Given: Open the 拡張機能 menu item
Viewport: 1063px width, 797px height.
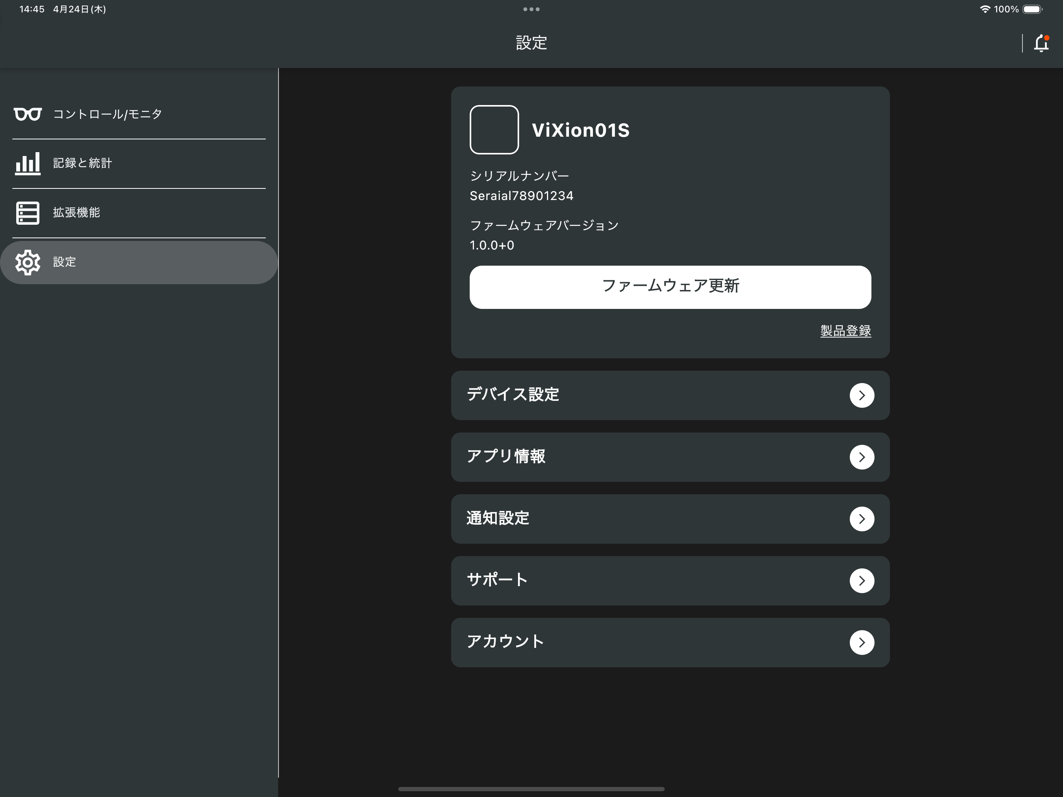Looking at the screenshot, I should click(x=139, y=213).
